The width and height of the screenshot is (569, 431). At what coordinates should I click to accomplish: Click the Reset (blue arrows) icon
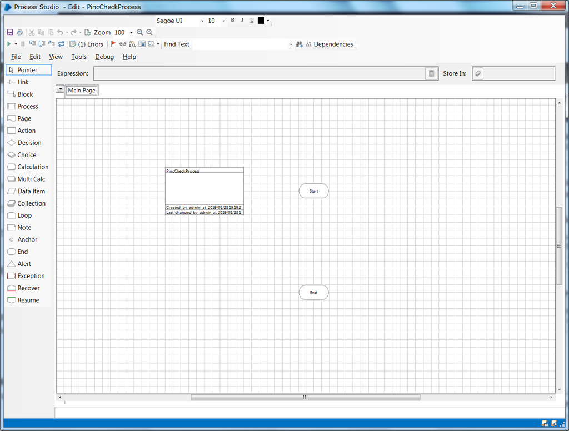click(x=61, y=44)
